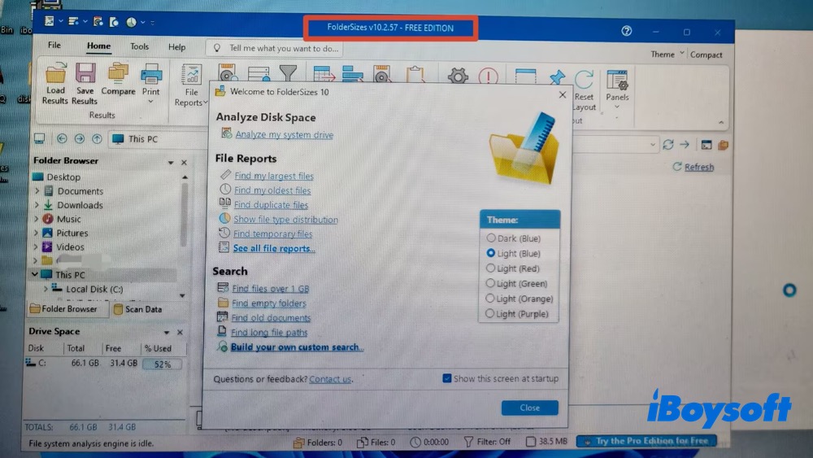Viewport: 813px width, 458px height.
Task: Toggle Show this screen at startup checkbox
Action: [x=446, y=378]
